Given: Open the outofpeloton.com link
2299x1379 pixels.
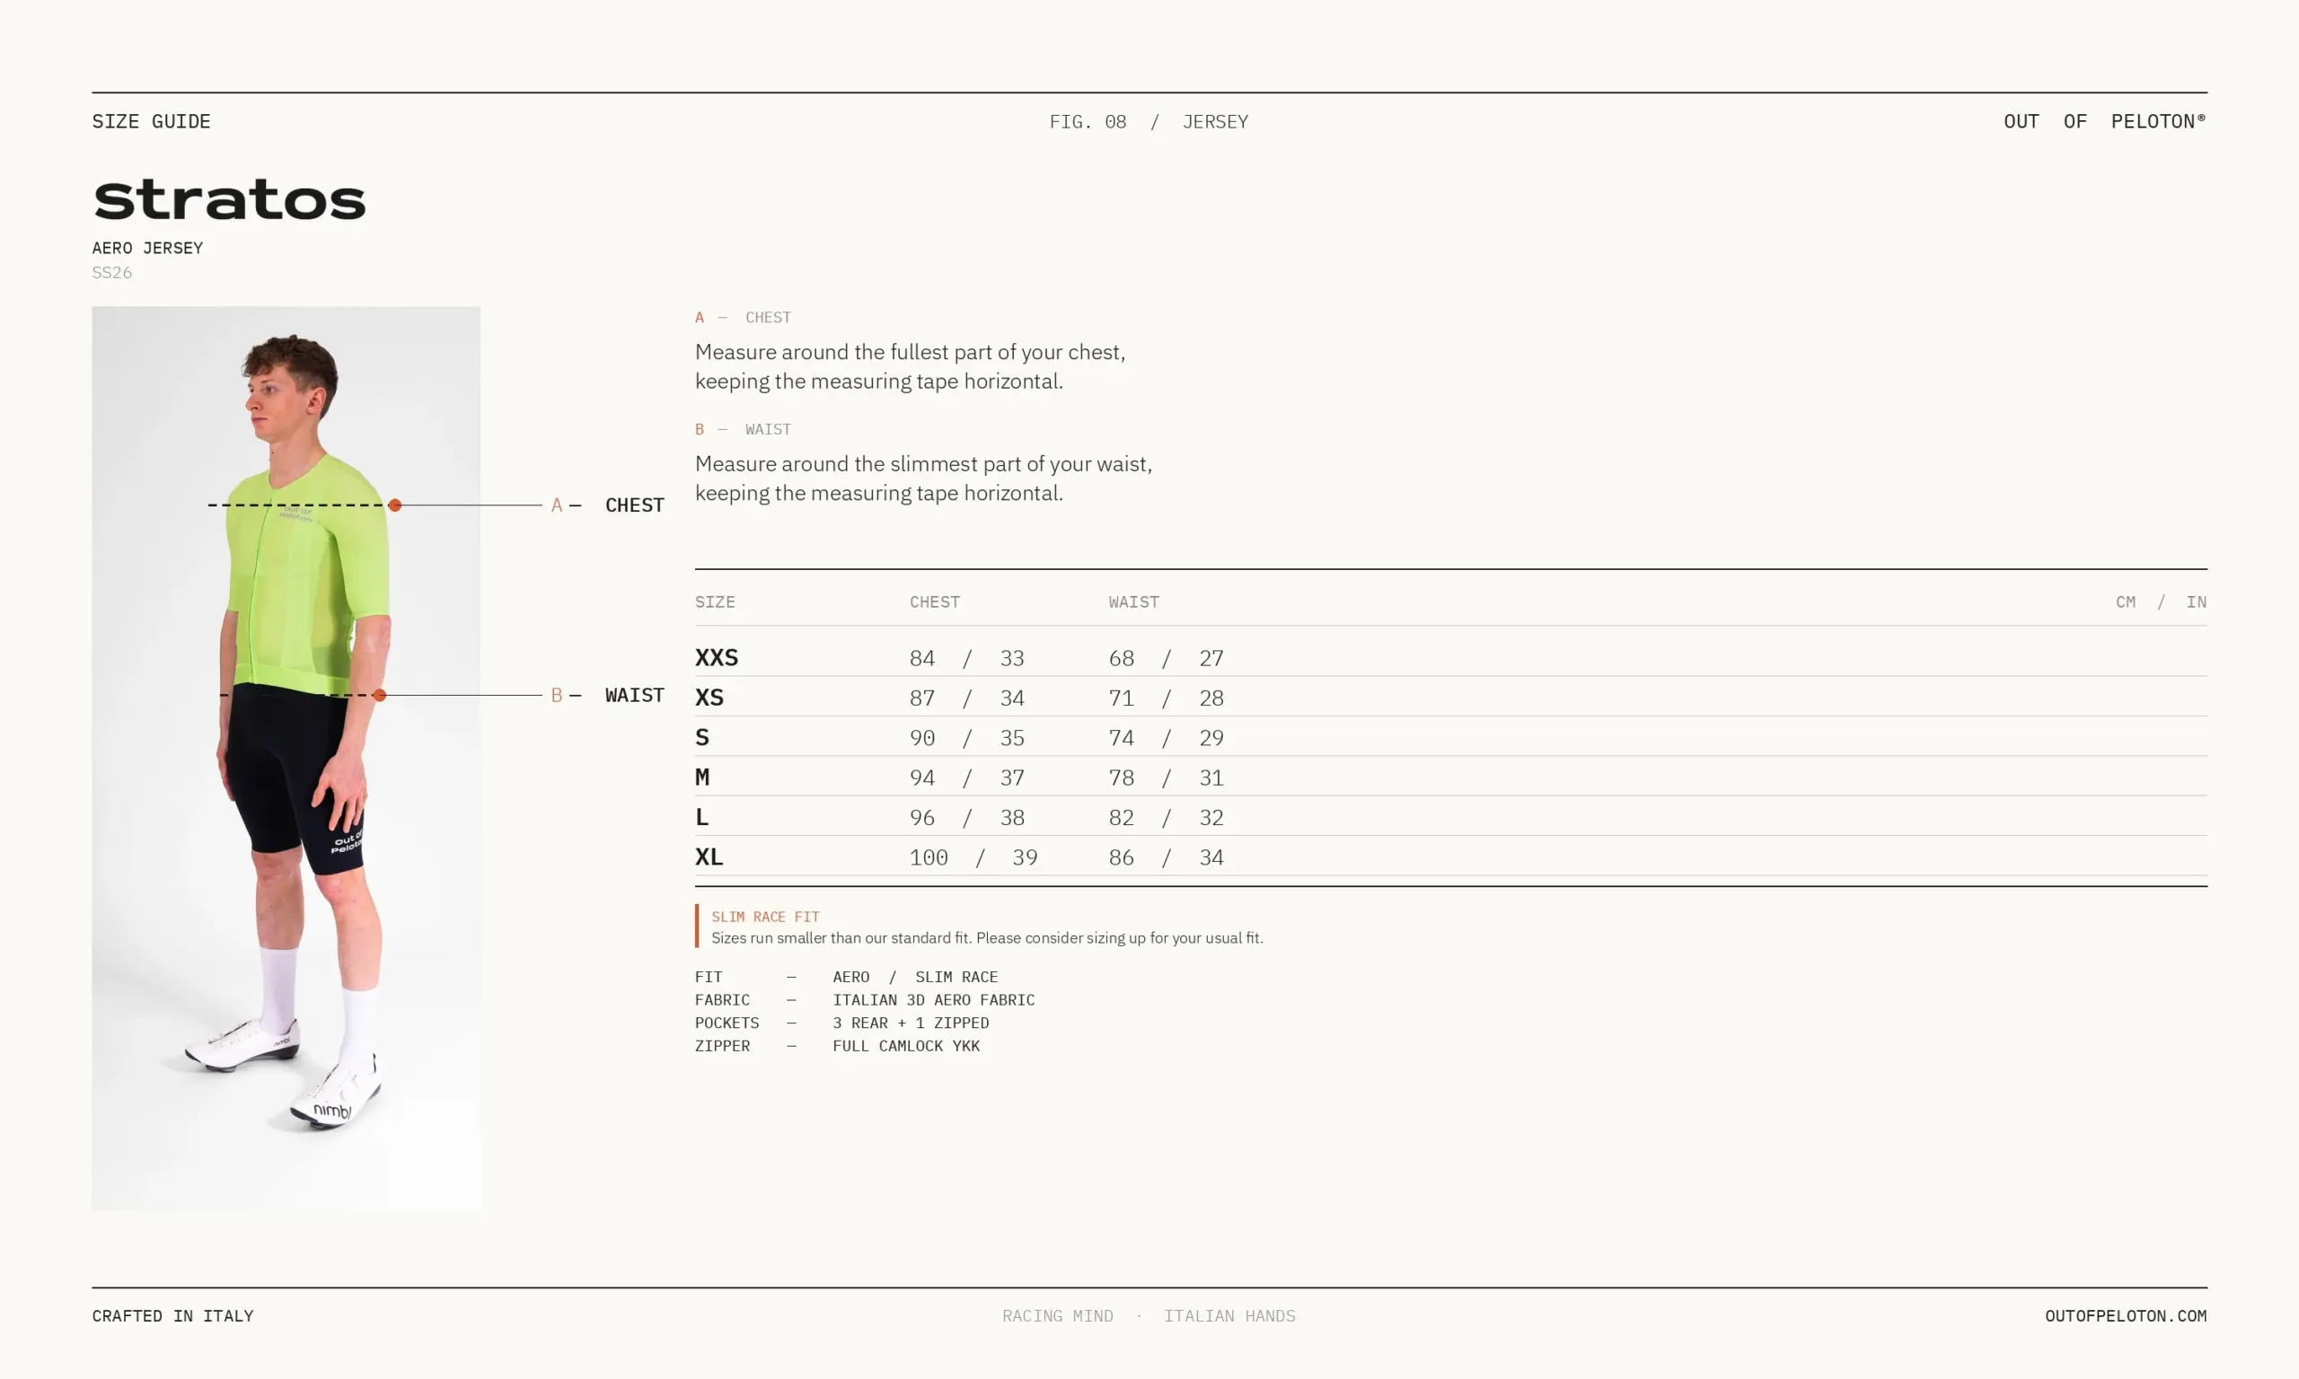Looking at the screenshot, I should (2125, 1316).
